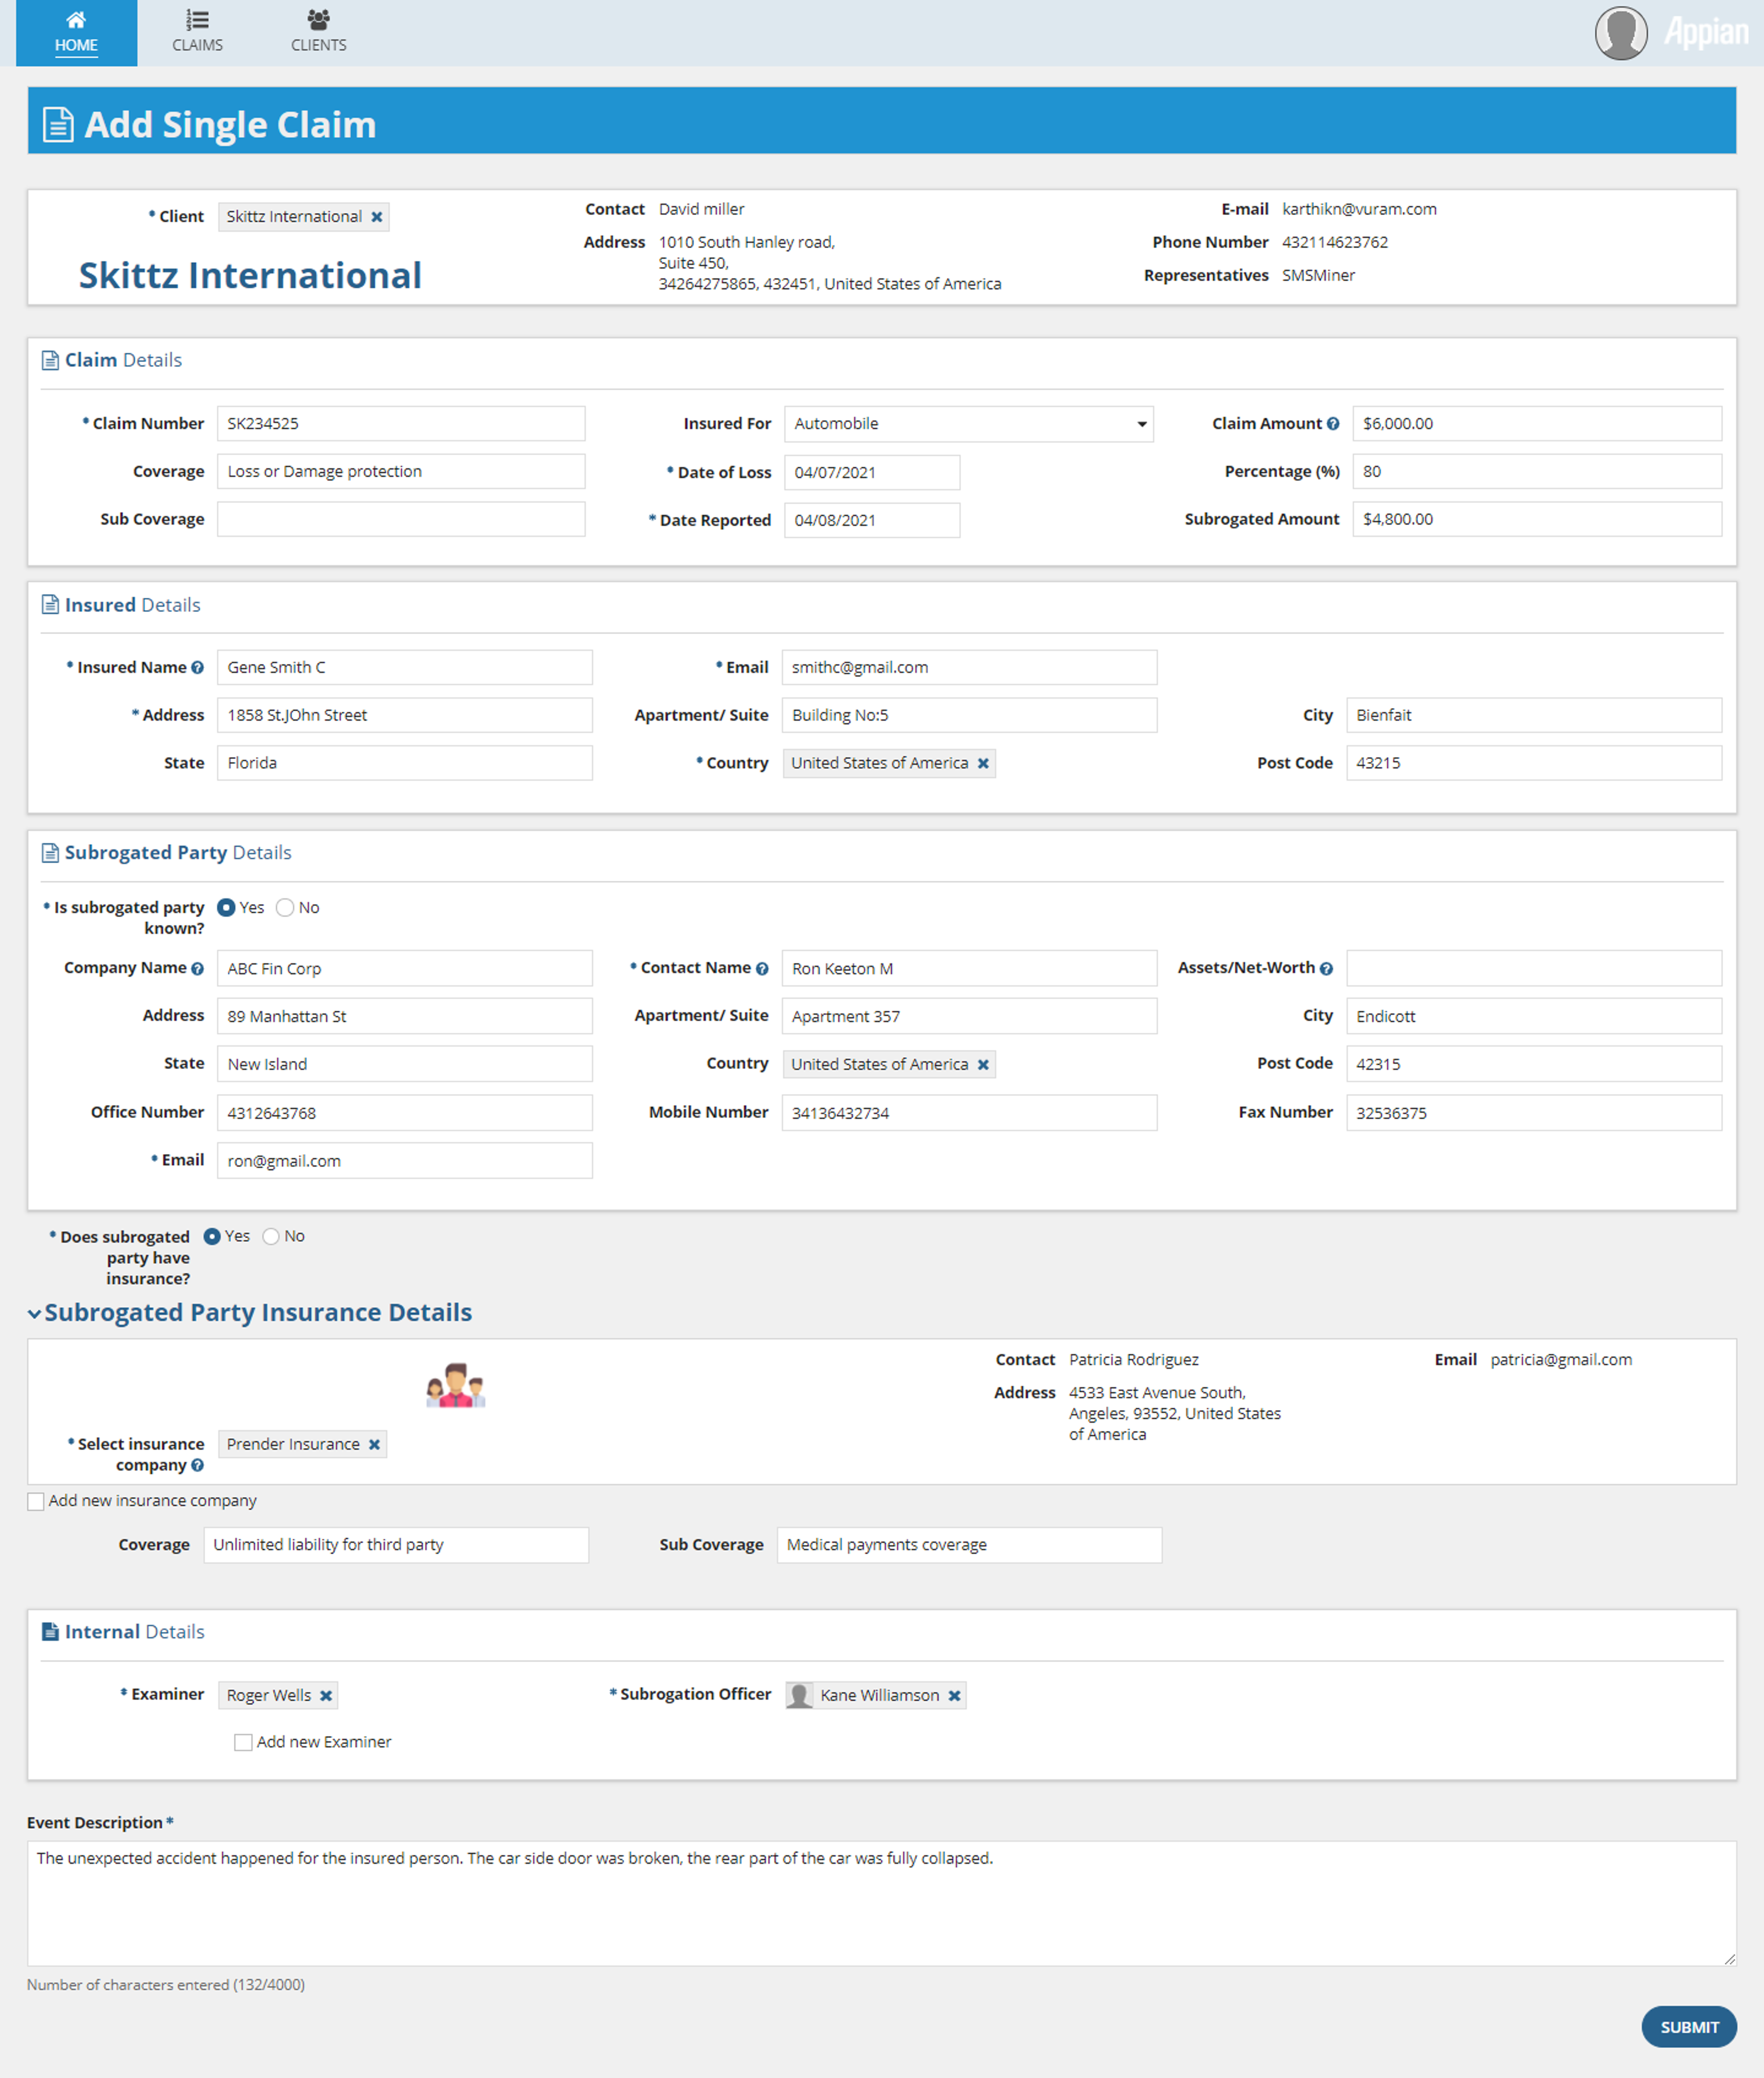Viewport: 1764px width, 2078px height.
Task: Click the Internal Details section icon
Action: [50, 1632]
